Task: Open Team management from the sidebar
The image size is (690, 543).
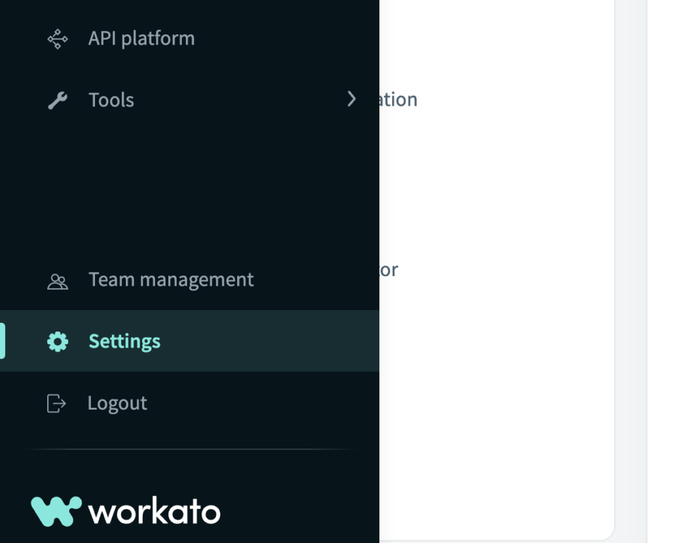Action: pos(171,279)
